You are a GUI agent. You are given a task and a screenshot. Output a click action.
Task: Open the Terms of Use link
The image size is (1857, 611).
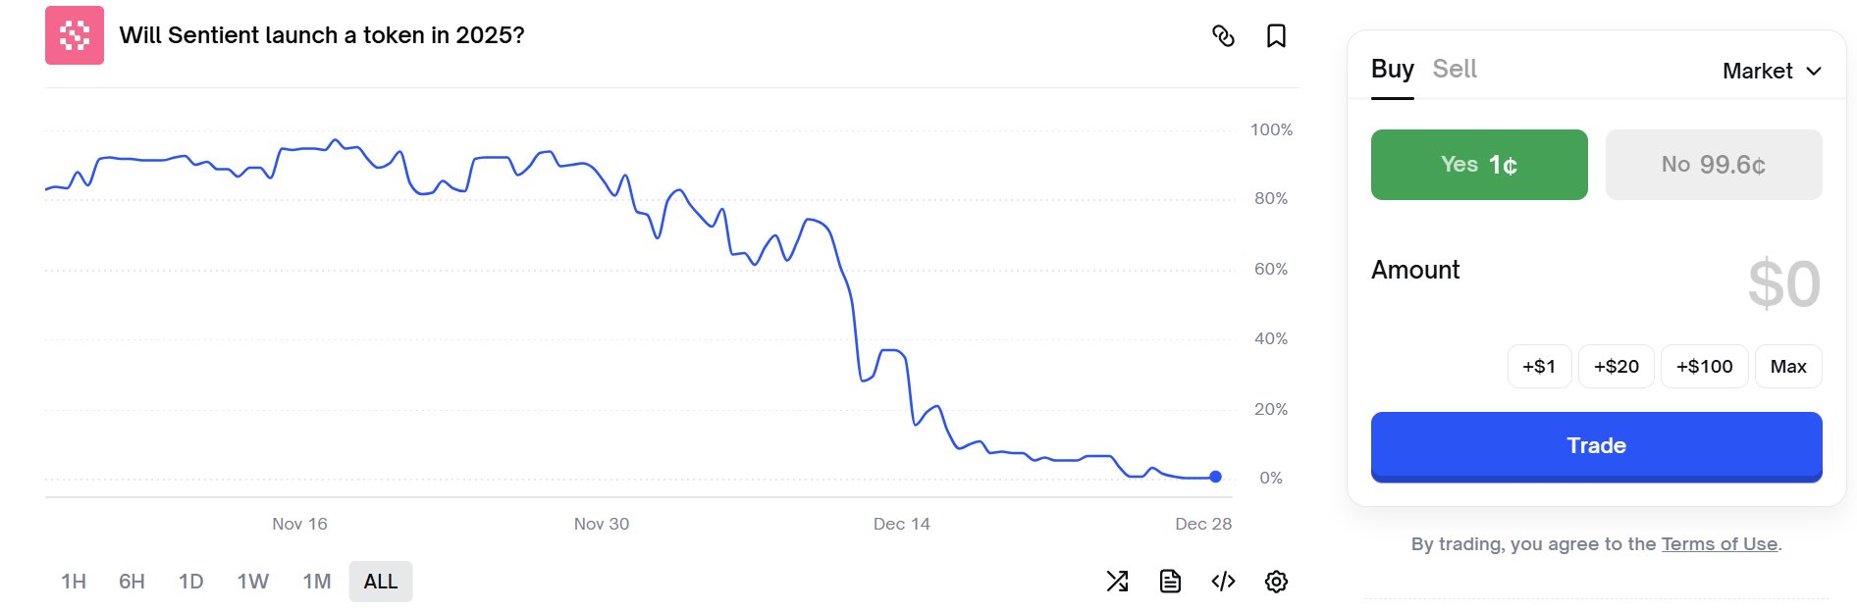pos(1720,544)
